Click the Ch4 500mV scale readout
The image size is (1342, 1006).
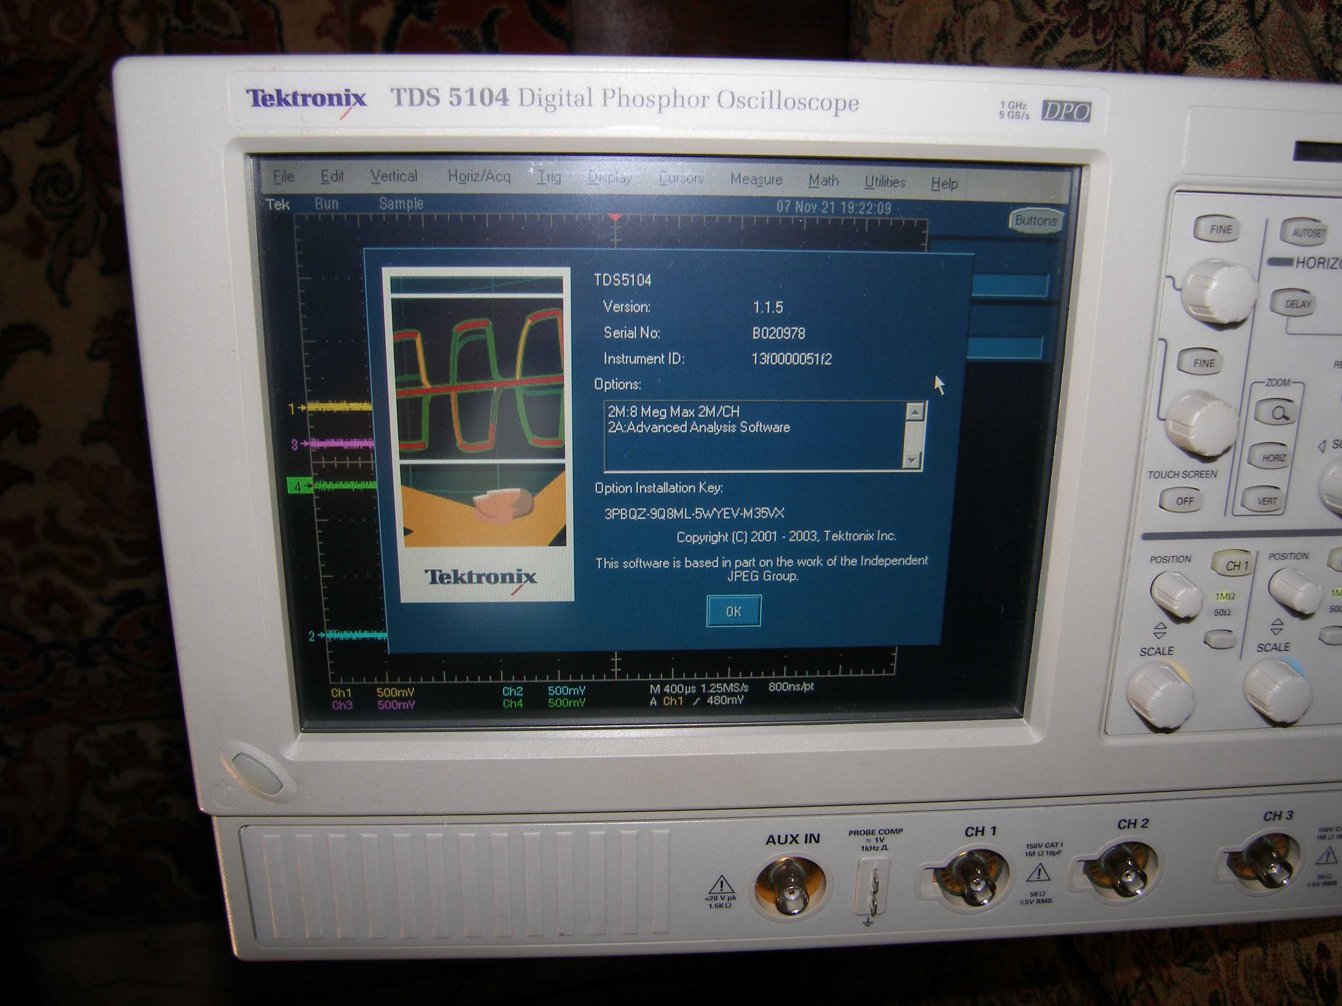[x=544, y=703]
